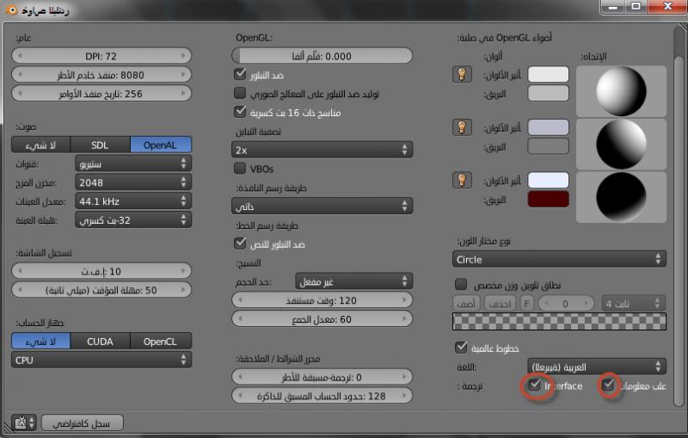Image resolution: width=688 pixels, height=438 pixels.
Task: Click the left arrow on the DPI: 72 field
Action: click(20, 56)
